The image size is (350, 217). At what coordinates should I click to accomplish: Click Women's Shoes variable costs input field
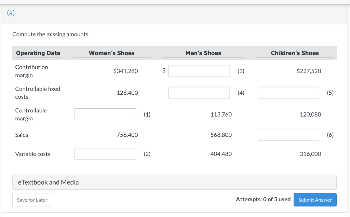[105, 154]
